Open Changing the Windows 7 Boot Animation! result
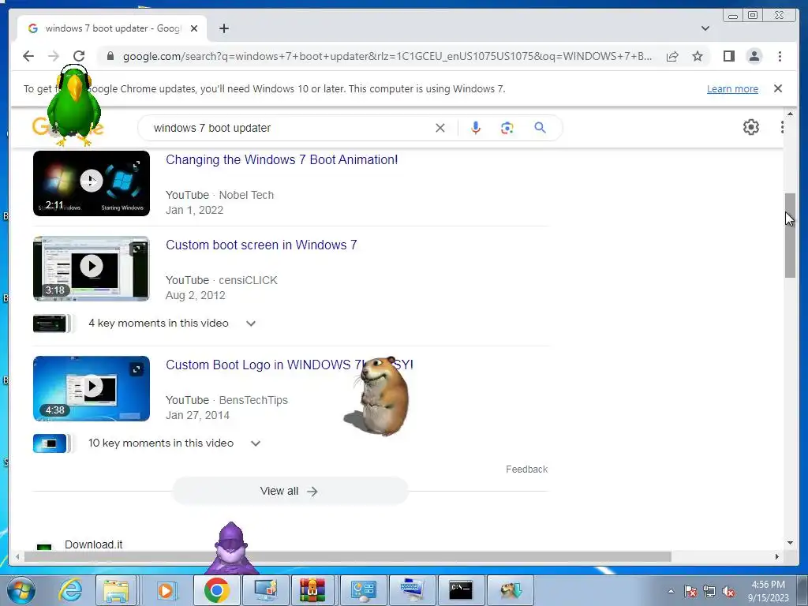Viewport: 808px width, 606px height. [282, 159]
